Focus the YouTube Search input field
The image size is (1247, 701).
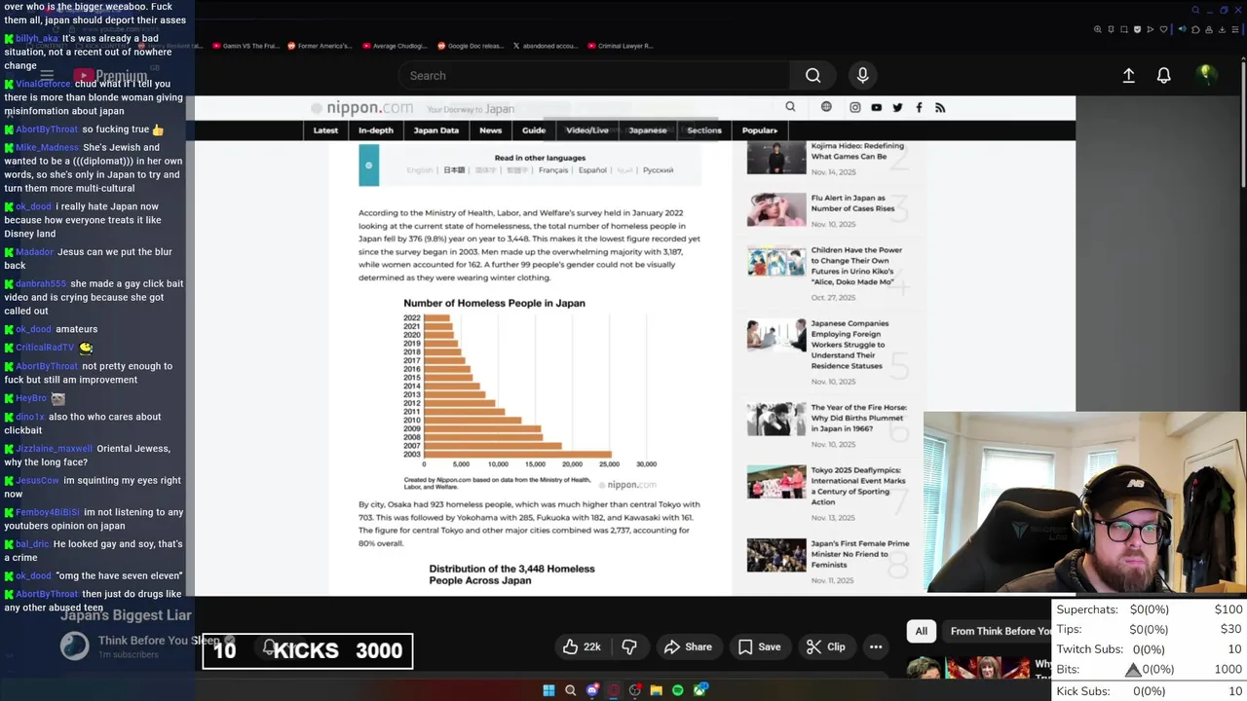pyautogui.click(x=594, y=75)
